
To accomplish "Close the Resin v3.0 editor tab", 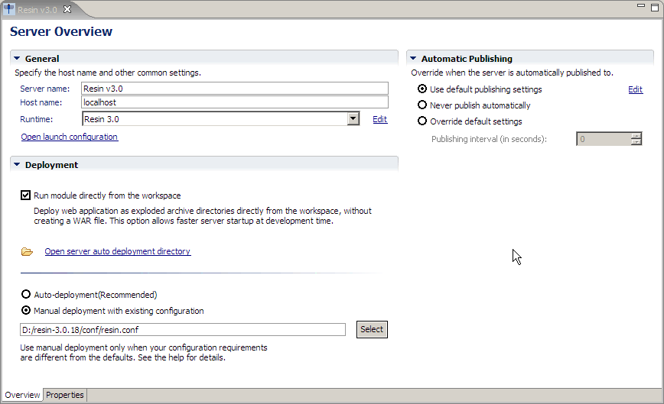I will [67, 9].
